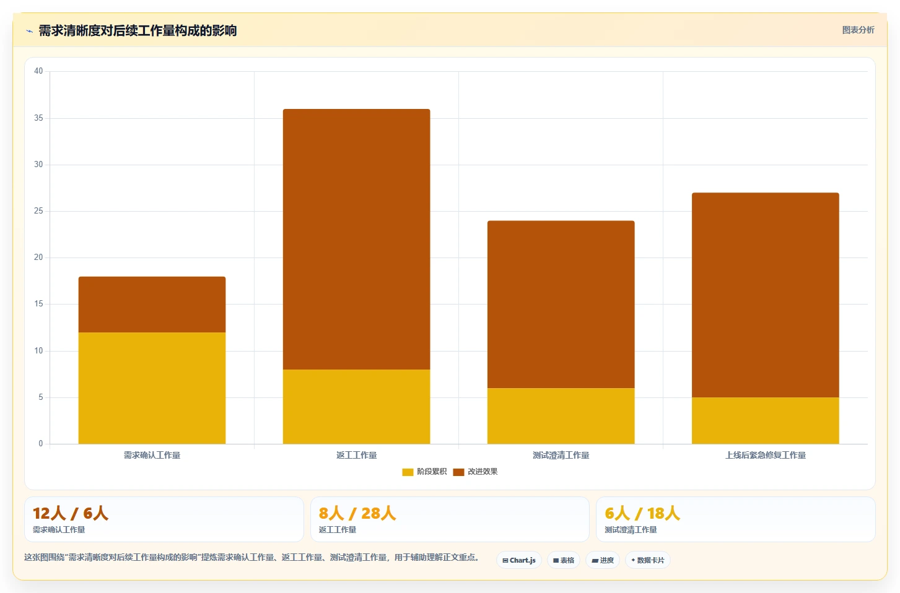Open the 12人 / 6人 data card
This screenshot has height=593, width=900.
pos(164,519)
